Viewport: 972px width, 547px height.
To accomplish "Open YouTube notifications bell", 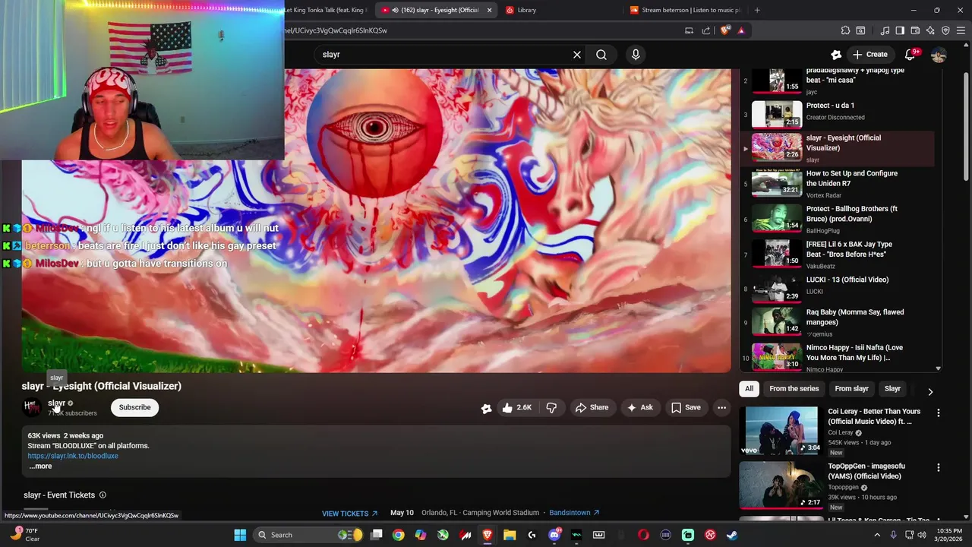I will pos(910,55).
